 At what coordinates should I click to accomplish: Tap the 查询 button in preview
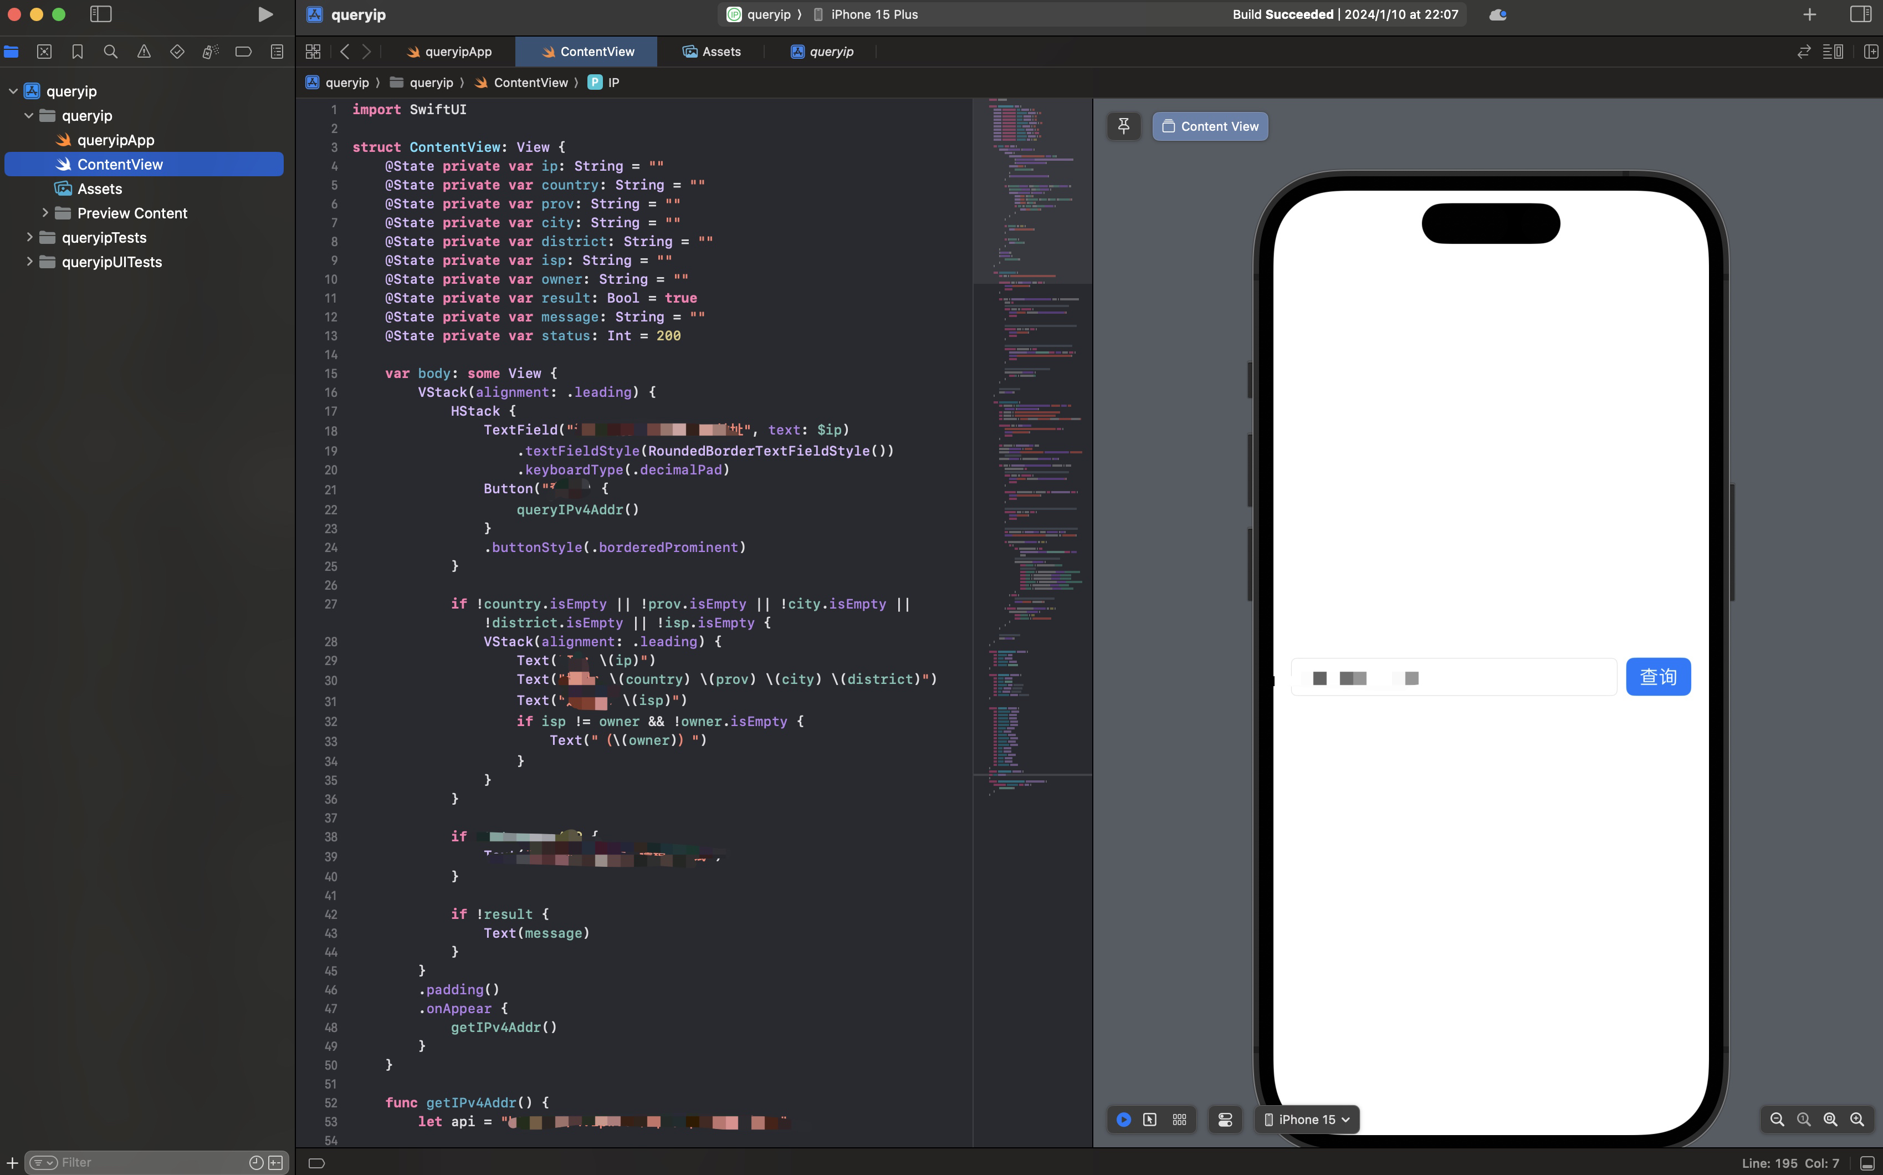(x=1657, y=677)
